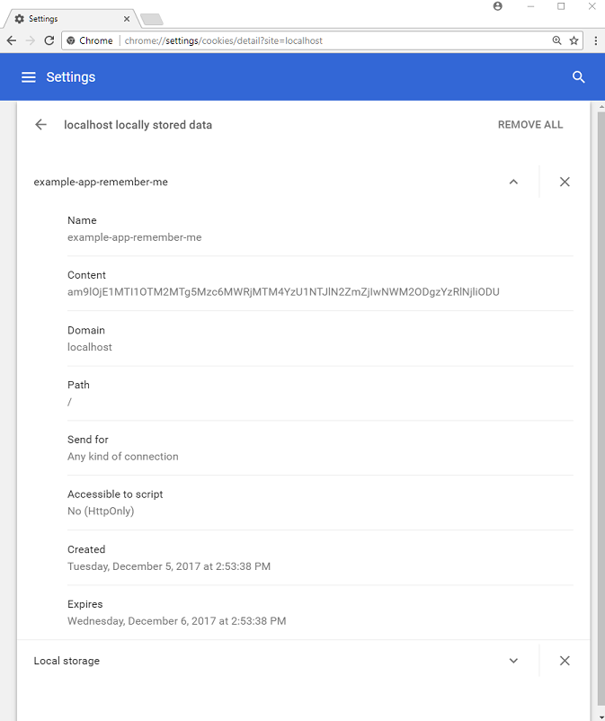Close the Settings tab
The width and height of the screenshot is (605, 721).
click(127, 18)
